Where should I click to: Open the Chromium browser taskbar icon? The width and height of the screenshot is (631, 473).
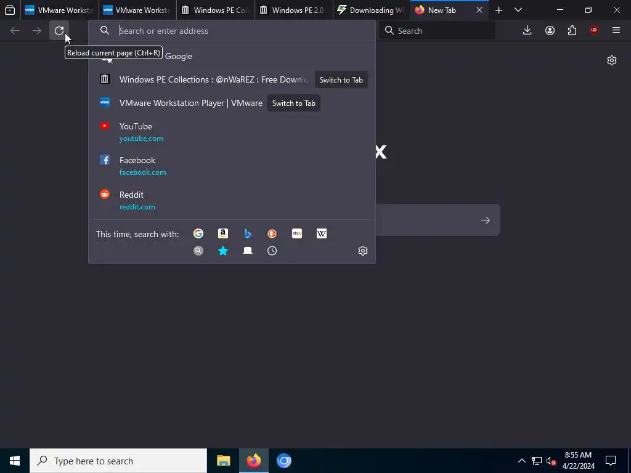283,461
